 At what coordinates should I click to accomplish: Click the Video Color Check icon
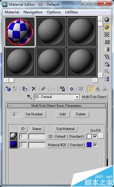(107, 49)
